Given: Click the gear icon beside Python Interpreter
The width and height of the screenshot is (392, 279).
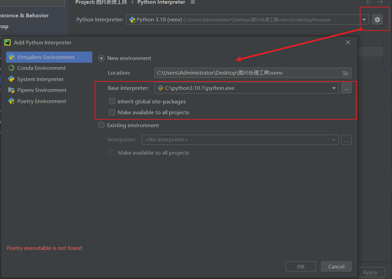Looking at the screenshot, I should pyautogui.click(x=377, y=20).
